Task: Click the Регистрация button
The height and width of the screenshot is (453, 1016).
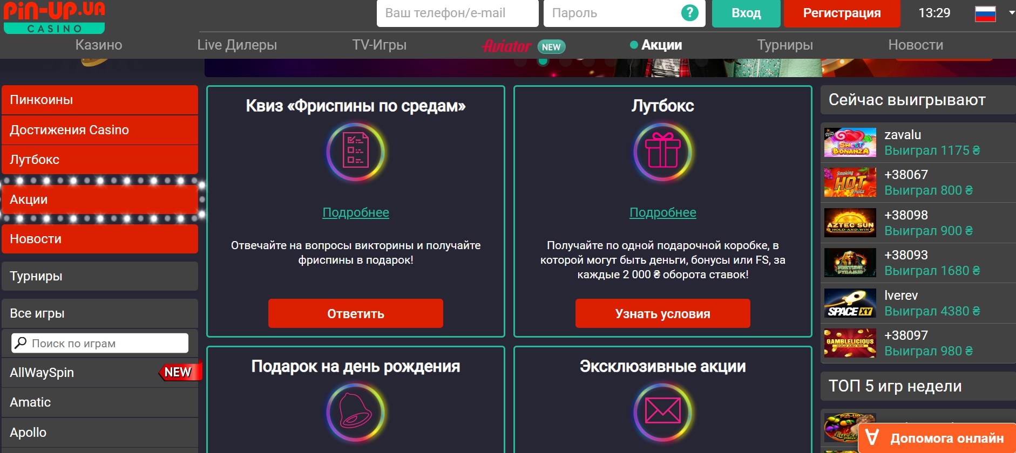Action: [x=842, y=13]
